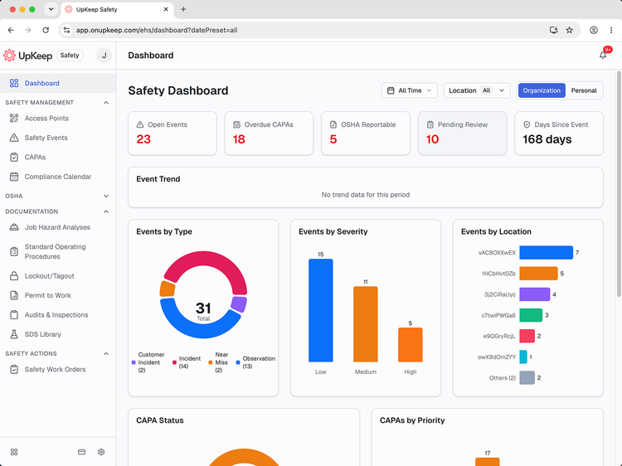Click the 'Others (2)' location label
This screenshot has width=622, height=466.
coord(503,378)
